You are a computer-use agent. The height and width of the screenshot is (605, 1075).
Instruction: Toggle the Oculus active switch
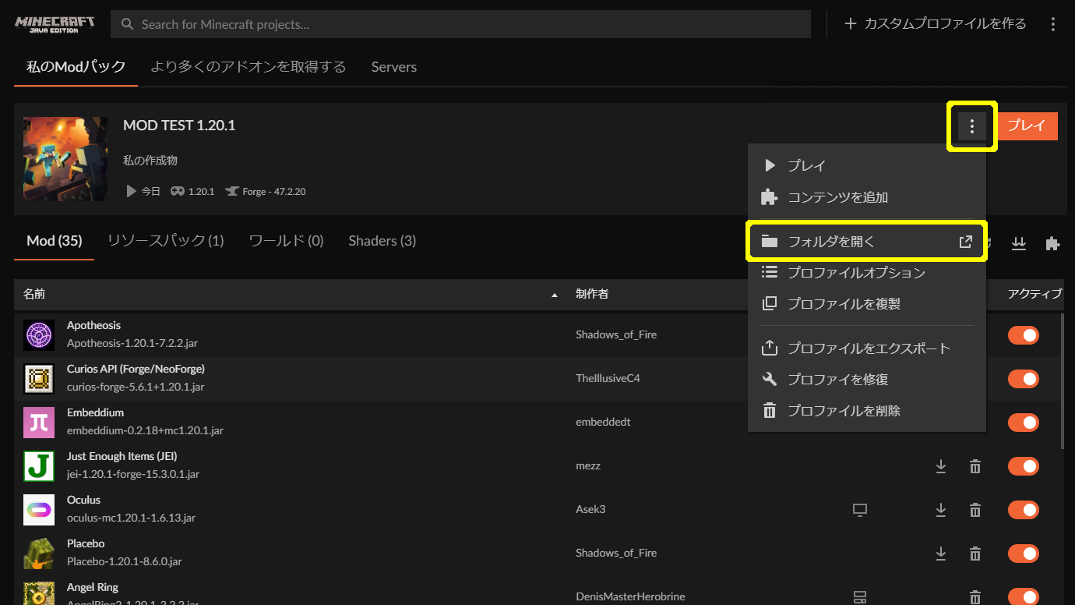coord(1024,510)
